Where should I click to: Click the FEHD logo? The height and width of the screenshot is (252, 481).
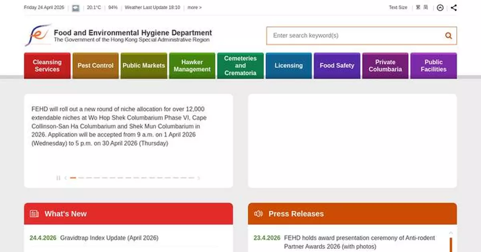tap(39, 35)
